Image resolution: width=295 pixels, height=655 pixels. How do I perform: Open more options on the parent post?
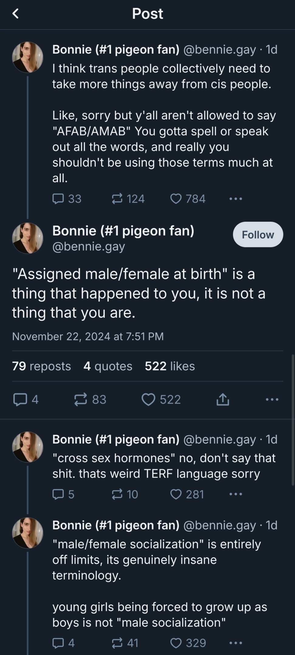(x=236, y=199)
